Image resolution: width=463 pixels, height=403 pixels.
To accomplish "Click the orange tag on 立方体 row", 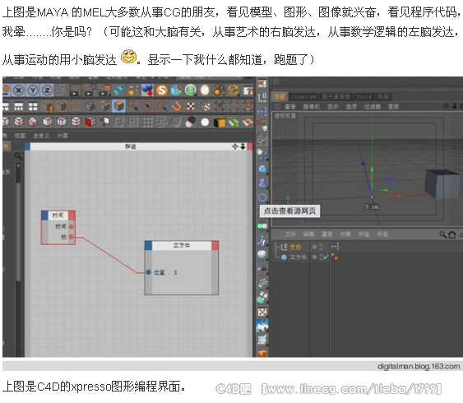I will 335,257.
